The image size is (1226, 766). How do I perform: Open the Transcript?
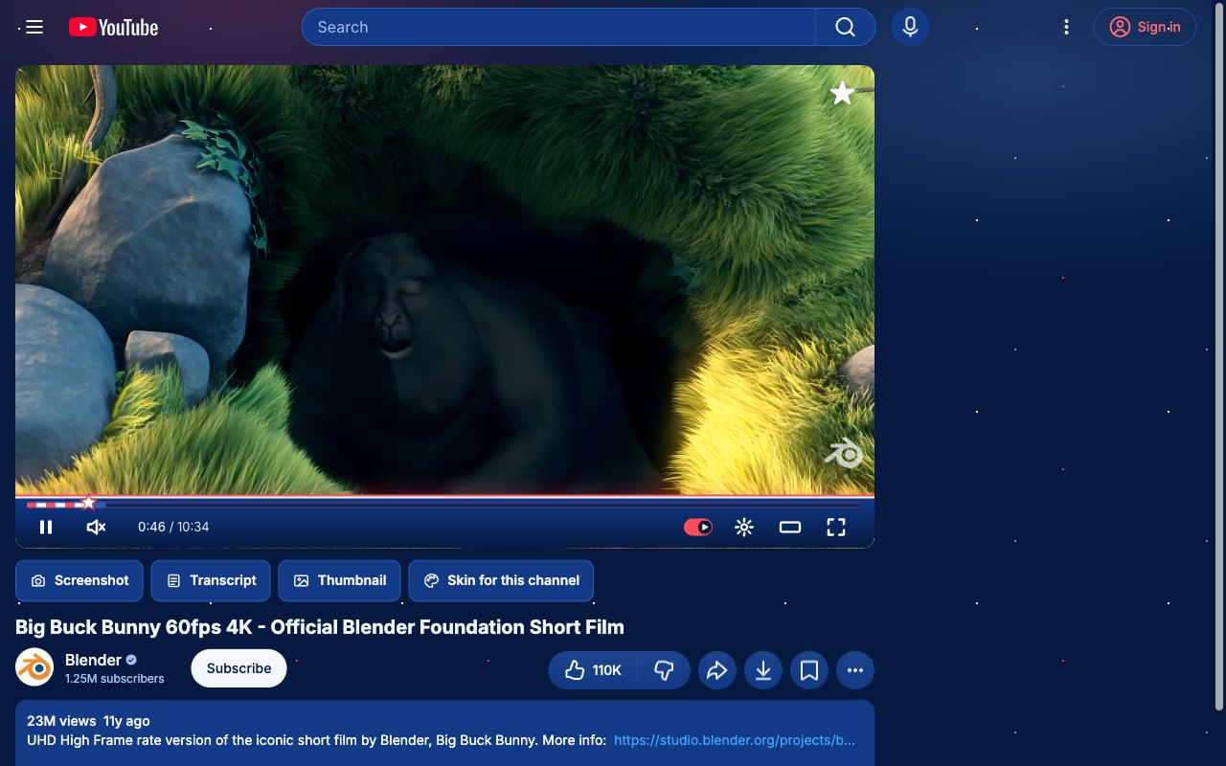tap(212, 580)
